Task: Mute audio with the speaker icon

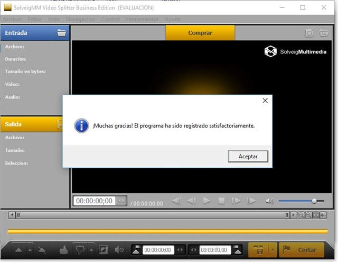Action: click(269, 201)
